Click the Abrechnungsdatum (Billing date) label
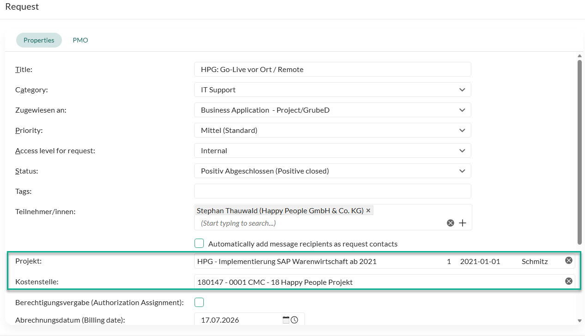 (x=70, y=319)
